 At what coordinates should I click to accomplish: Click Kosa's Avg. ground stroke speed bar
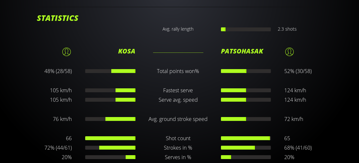pos(110,119)
